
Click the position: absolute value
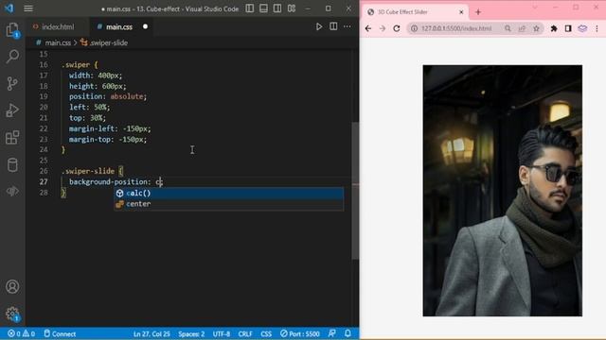(127, 96)
